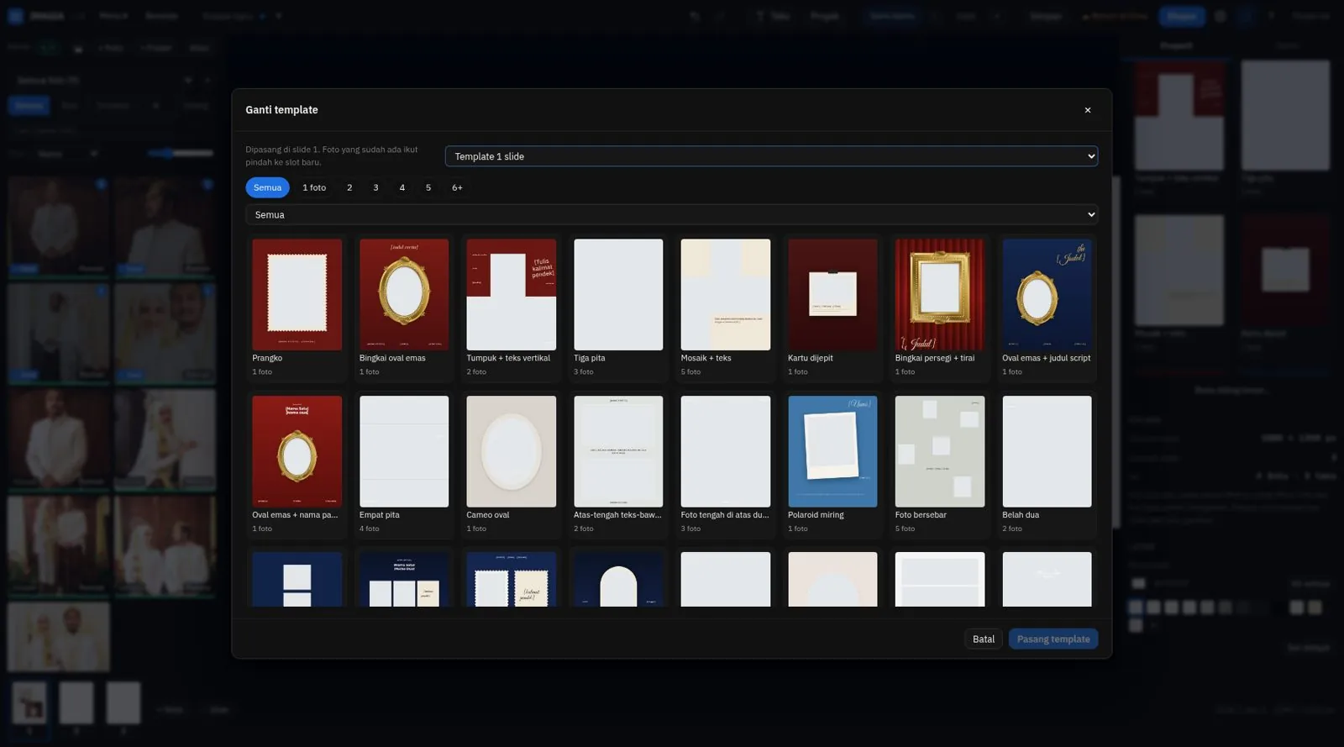
Task: Open the Semua category dropdown
Action: 671,215
